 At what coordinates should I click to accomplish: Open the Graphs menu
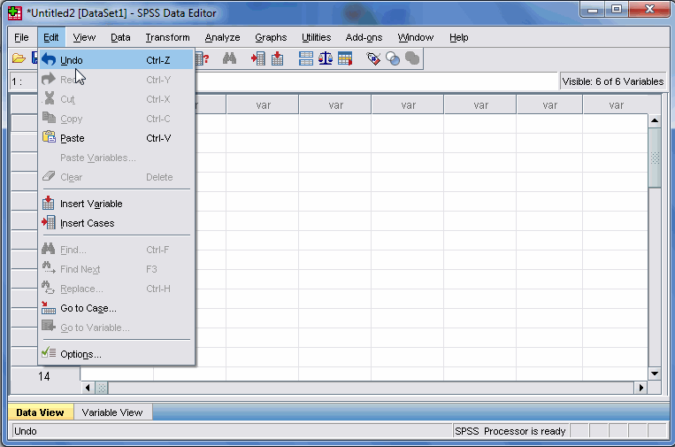point(271,37)
